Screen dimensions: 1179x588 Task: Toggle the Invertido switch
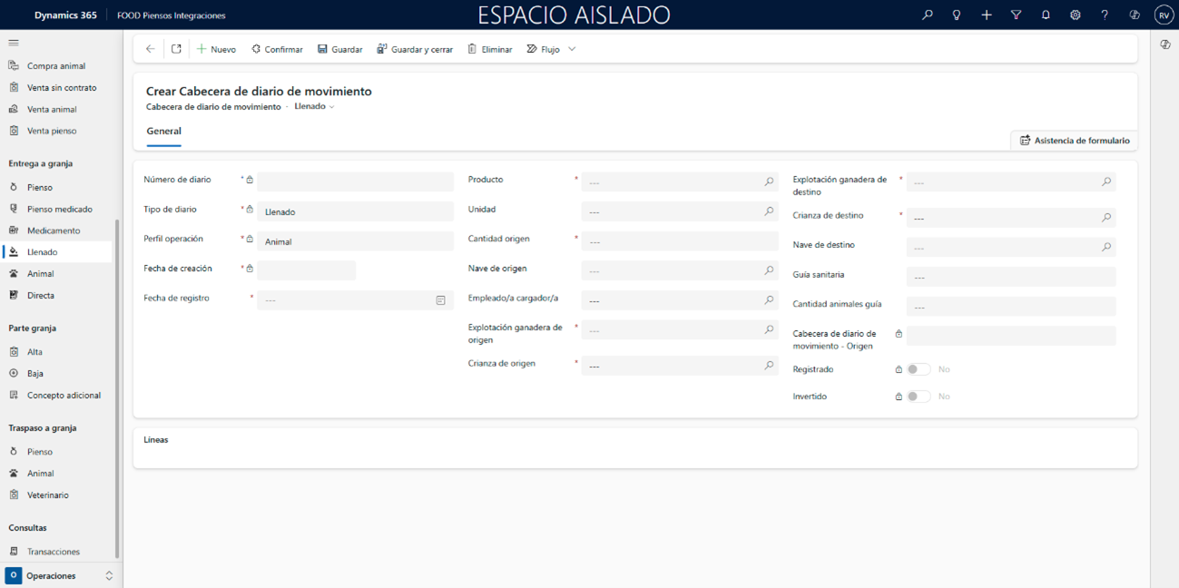pyautogui.click(x=919, y=397)
